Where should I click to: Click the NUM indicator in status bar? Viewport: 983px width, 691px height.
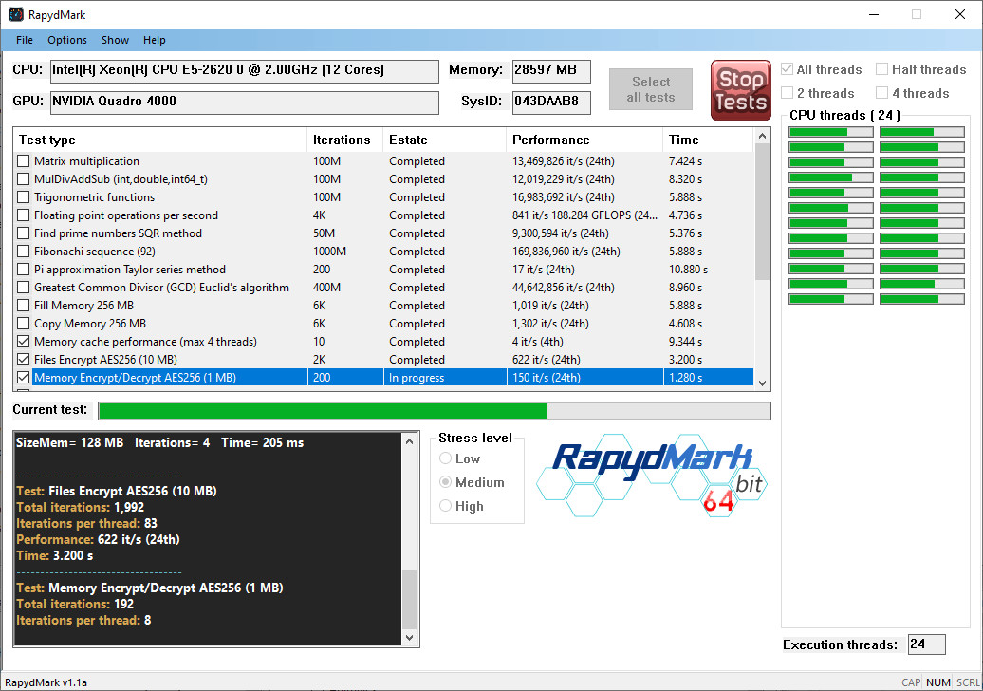937,682
